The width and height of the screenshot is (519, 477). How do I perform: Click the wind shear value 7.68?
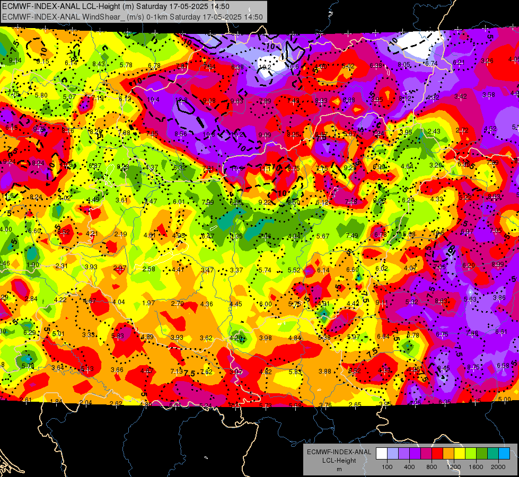pos(472,333)
